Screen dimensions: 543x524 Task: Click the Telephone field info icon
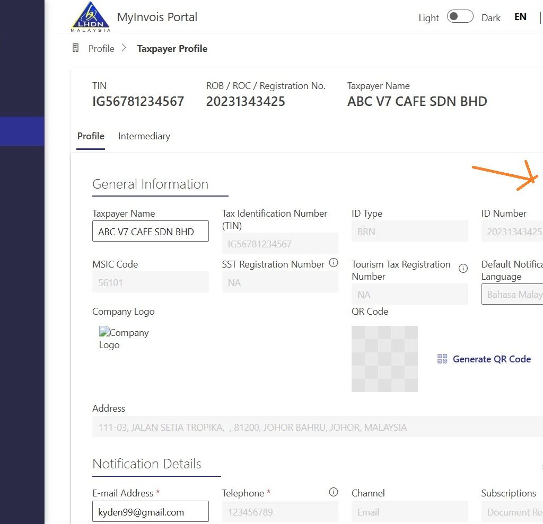[334, 492]
